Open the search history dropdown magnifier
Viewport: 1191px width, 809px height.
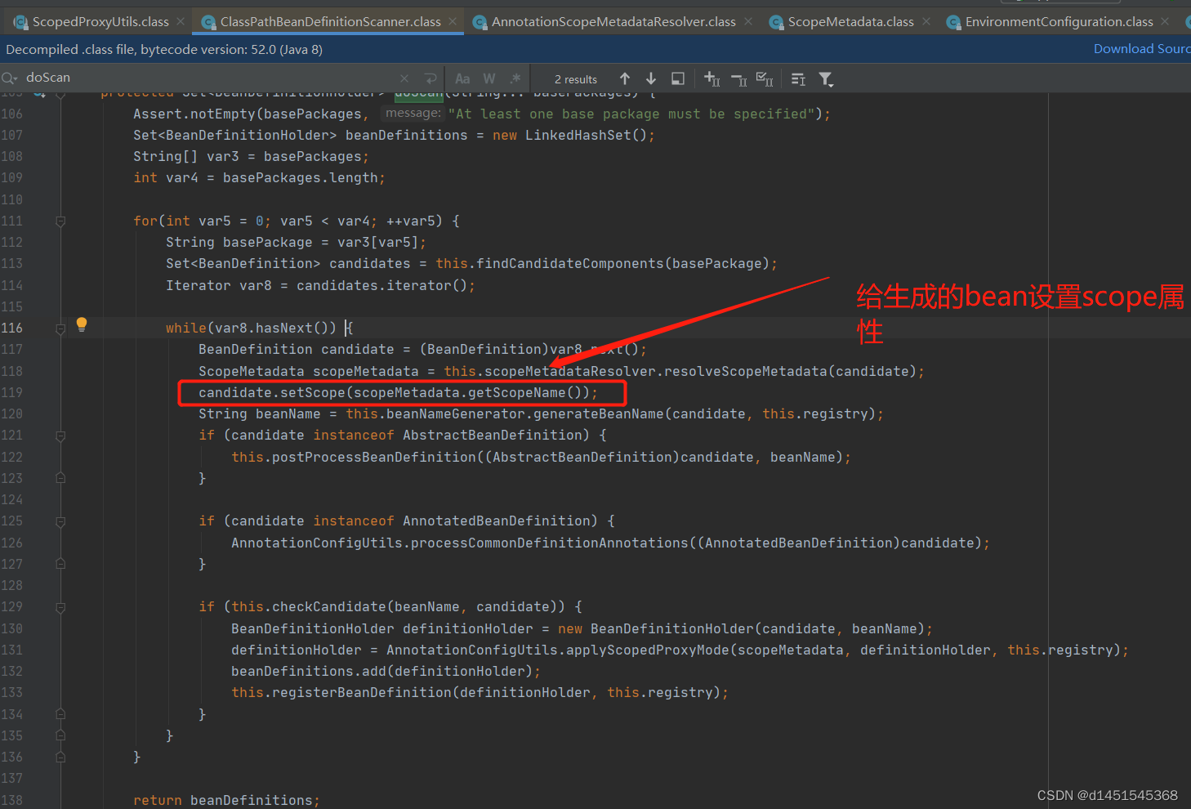(10, 78)
